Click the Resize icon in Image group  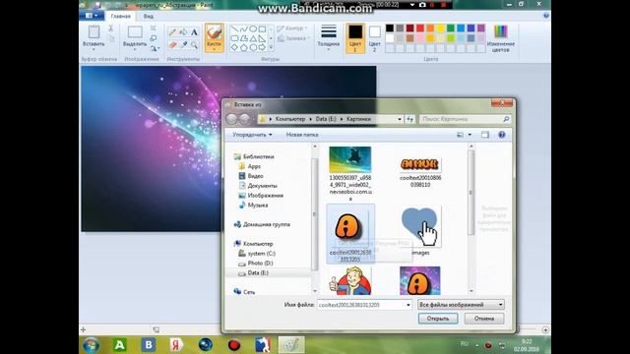click(x=154, y=38)
